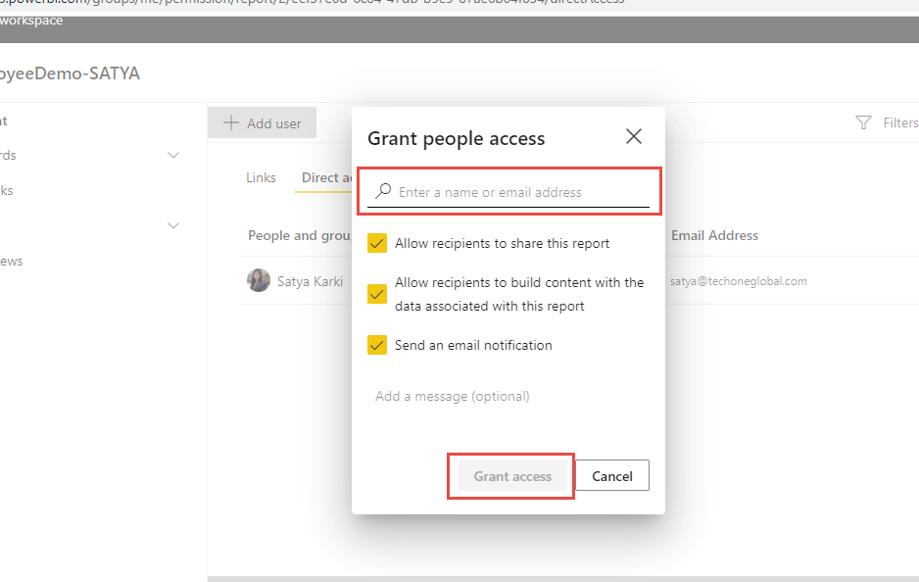Expand the first chevron in left sidebar
Screen dimensions: 919x582
(173, 155)
